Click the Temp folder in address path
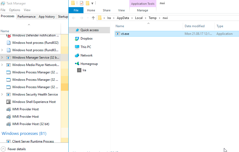 [x=152, y=18]
